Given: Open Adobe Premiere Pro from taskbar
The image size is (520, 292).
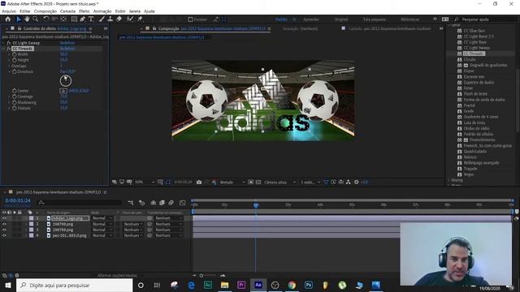Looking at the screenshot, I should [241, 285].
